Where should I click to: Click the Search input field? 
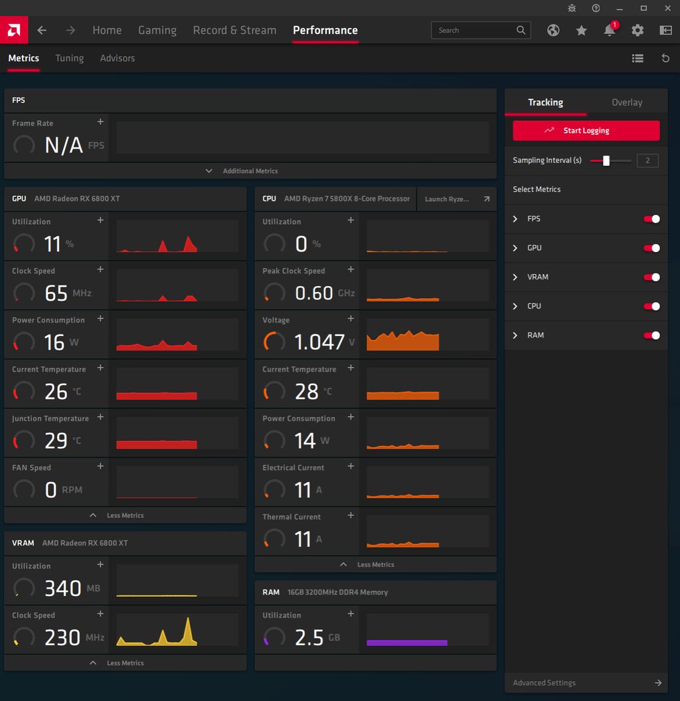click(x=474, y=31)
